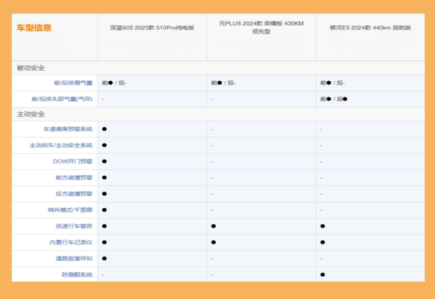Click 深蓝S05 dot for 前方碰撞预警

[104, 177]
